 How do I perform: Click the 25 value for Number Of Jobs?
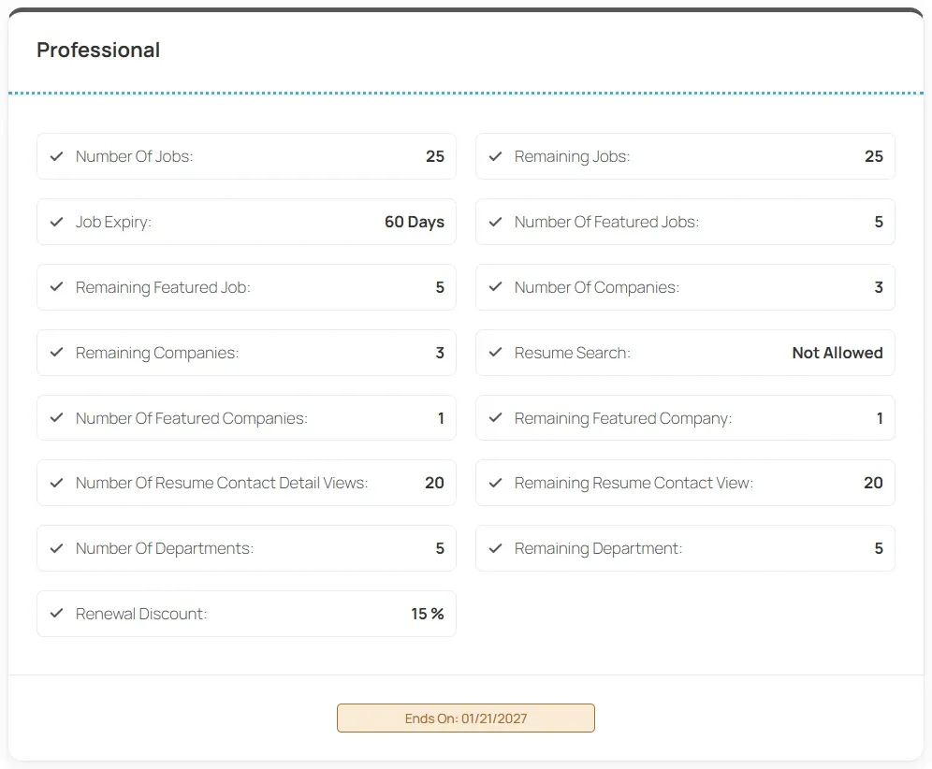[x=435, y=156]
